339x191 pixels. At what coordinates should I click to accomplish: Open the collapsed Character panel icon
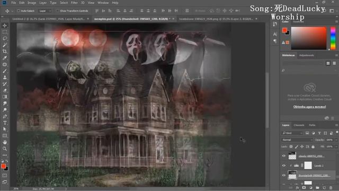275,34
